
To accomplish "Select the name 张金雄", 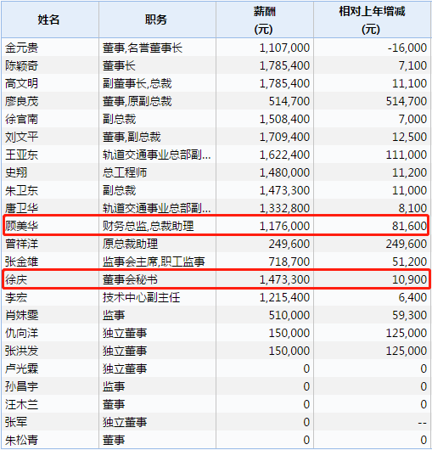I will coord(21,262).
